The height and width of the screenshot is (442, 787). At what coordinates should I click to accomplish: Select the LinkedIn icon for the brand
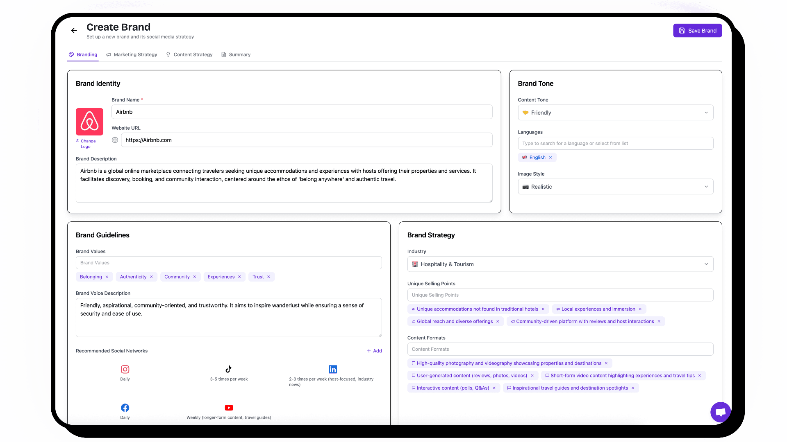pos(332,369)
